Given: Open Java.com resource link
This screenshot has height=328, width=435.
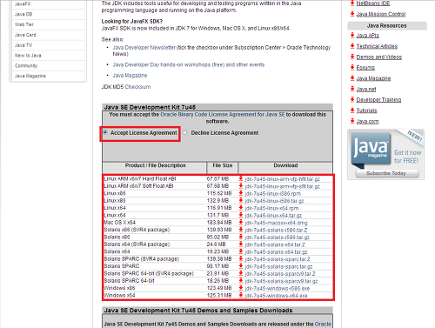Looking at the screenshot, I should click(x=367, y=121).
